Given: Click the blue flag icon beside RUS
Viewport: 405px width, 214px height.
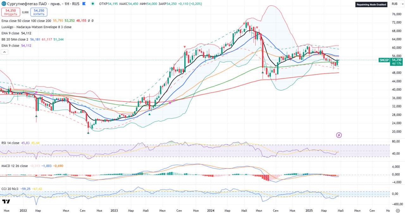Looking at the screenshot, I should tap(83, 4).
